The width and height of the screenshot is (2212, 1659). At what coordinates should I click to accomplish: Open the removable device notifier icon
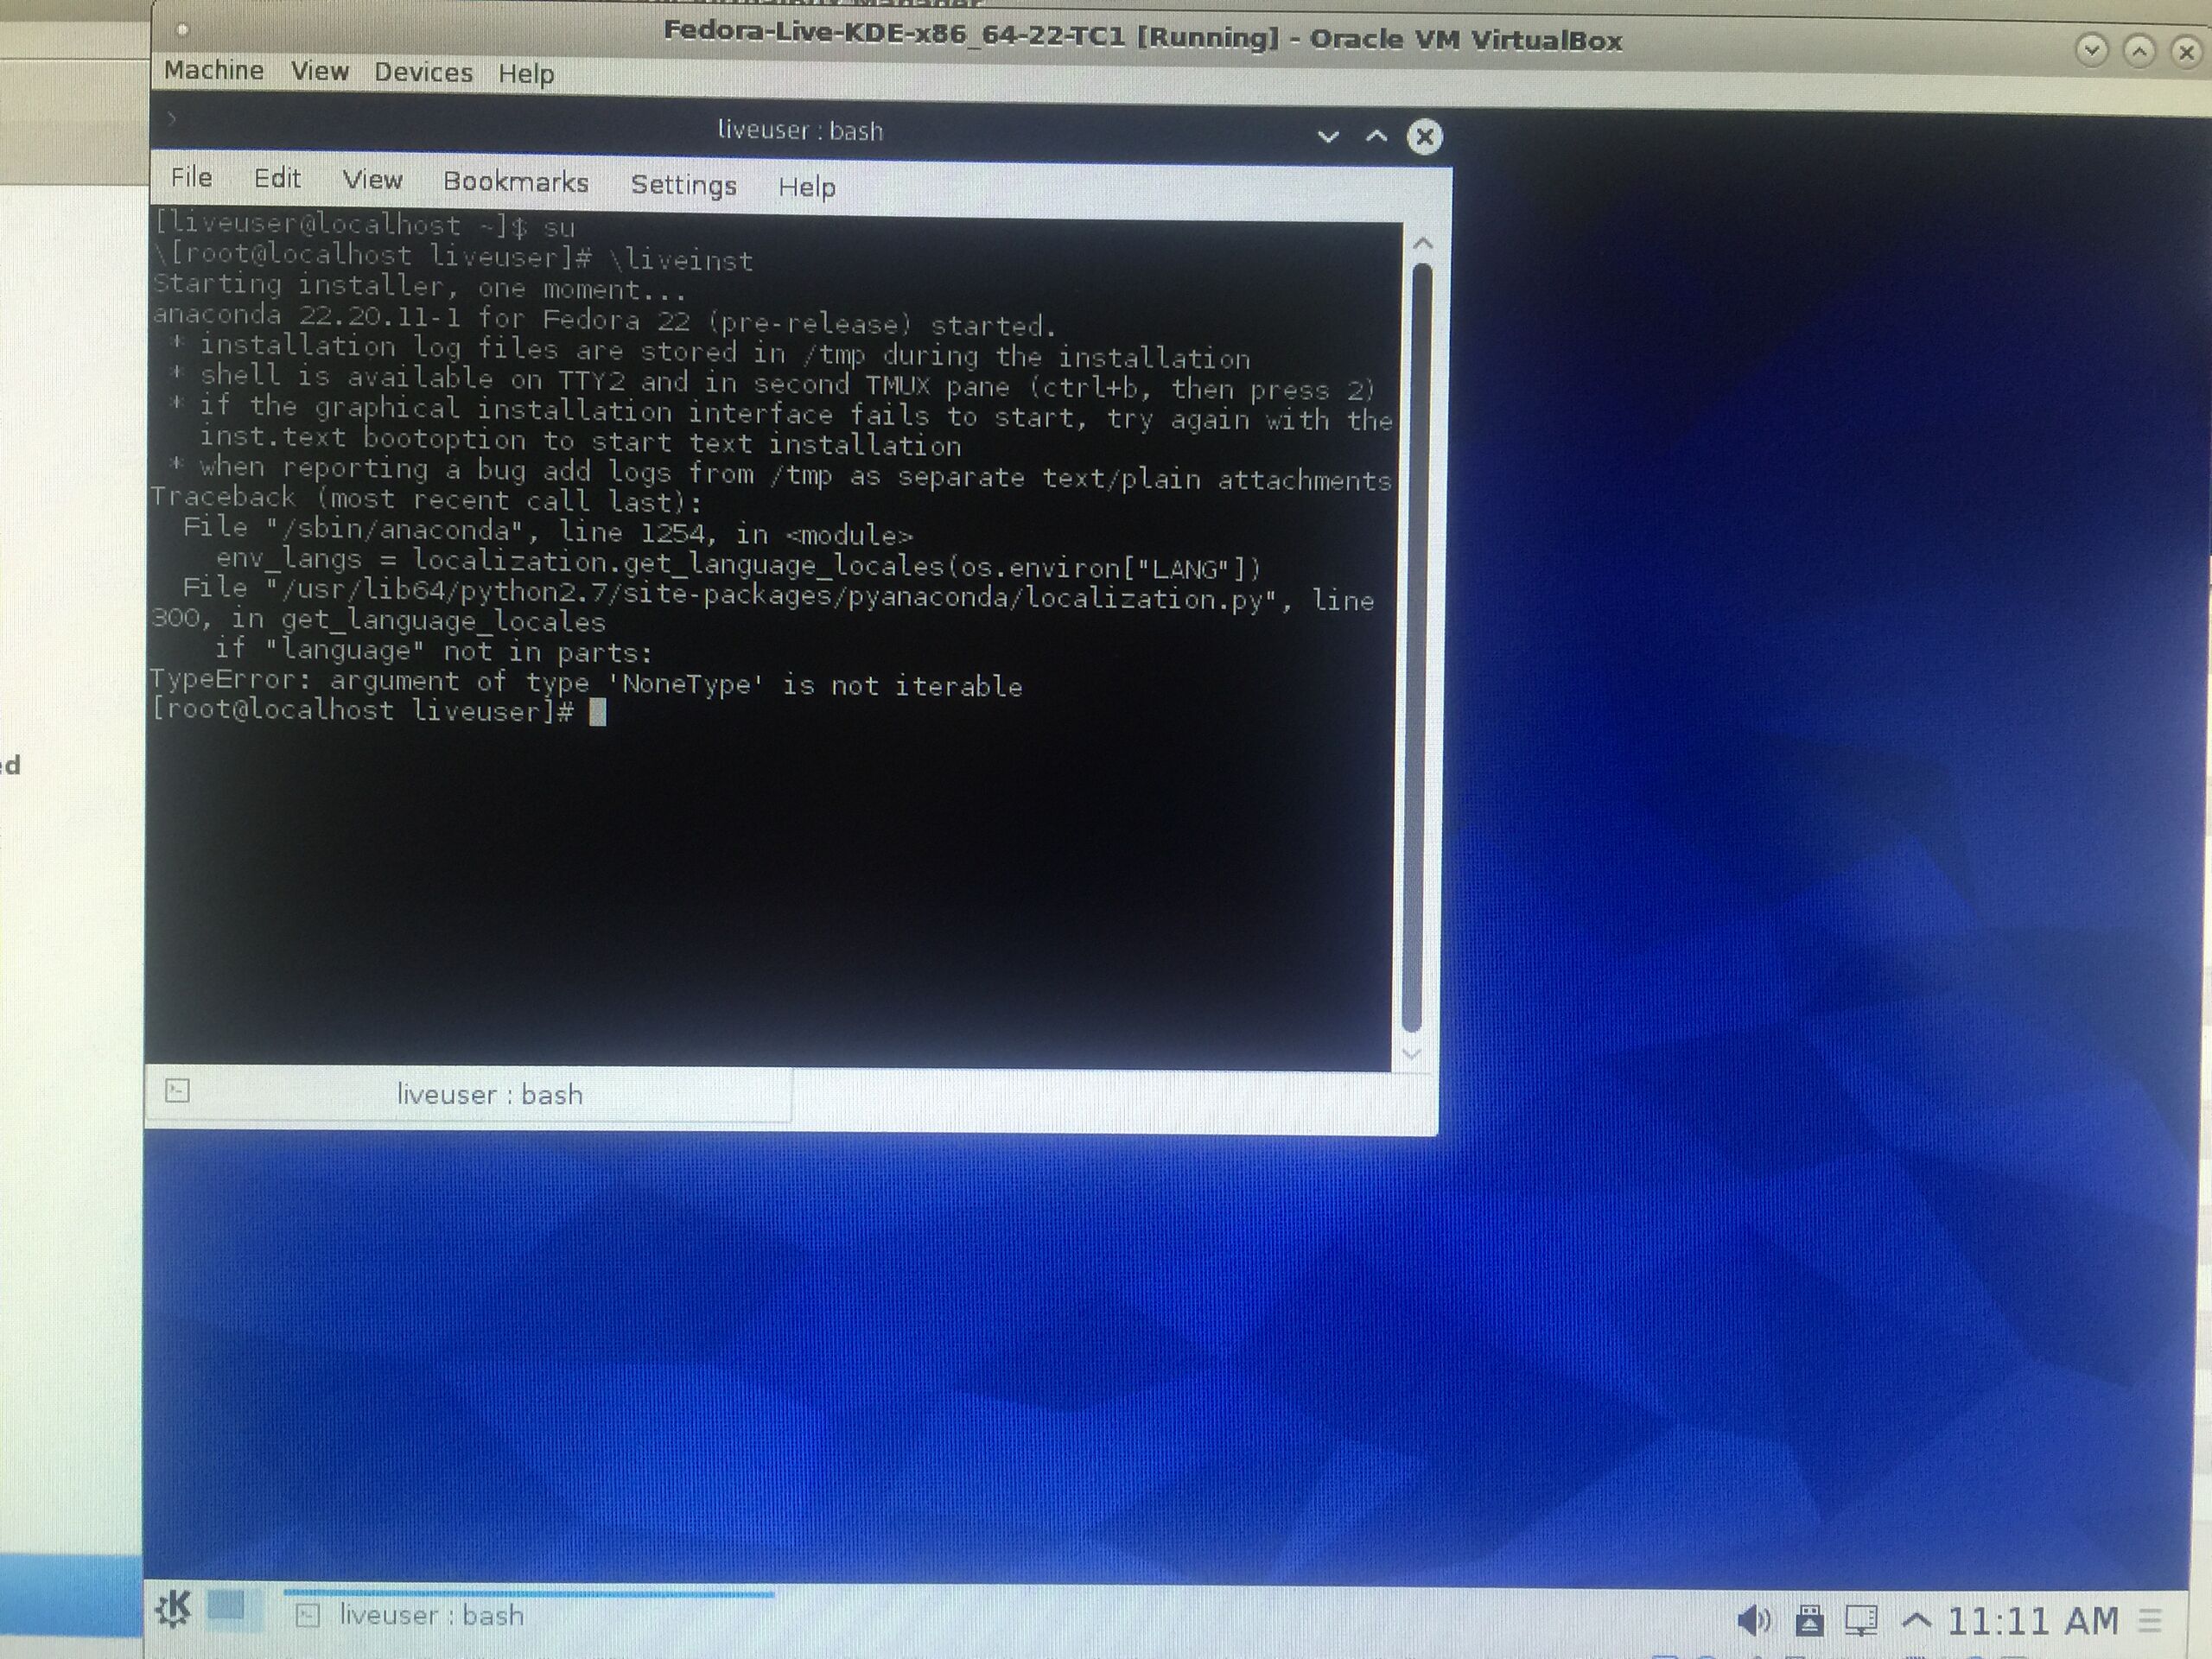(x=1808, y=1620)
